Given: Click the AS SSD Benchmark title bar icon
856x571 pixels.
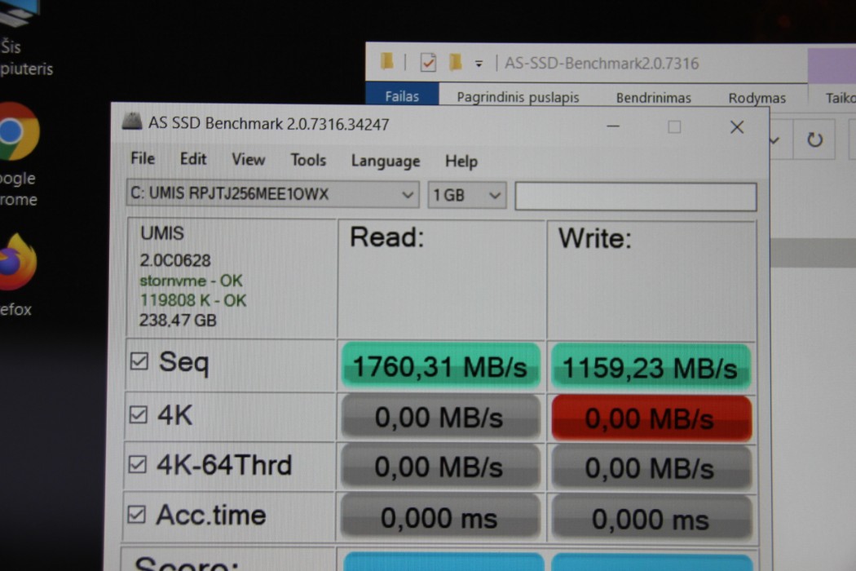Looking at the screenshot, I should tap(132, 122).
